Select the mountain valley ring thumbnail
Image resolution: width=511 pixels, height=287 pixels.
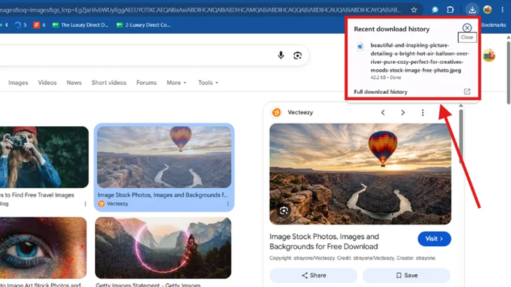(164, 247)
